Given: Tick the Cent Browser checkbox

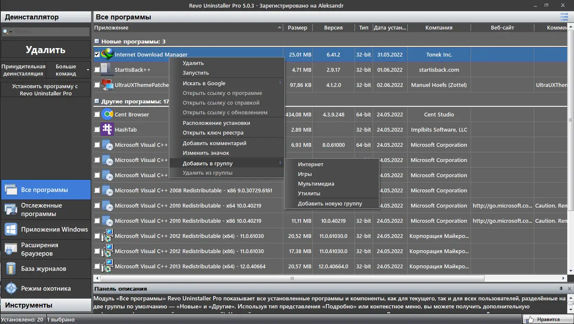Looking at the screenshot, I should (97, 114).
